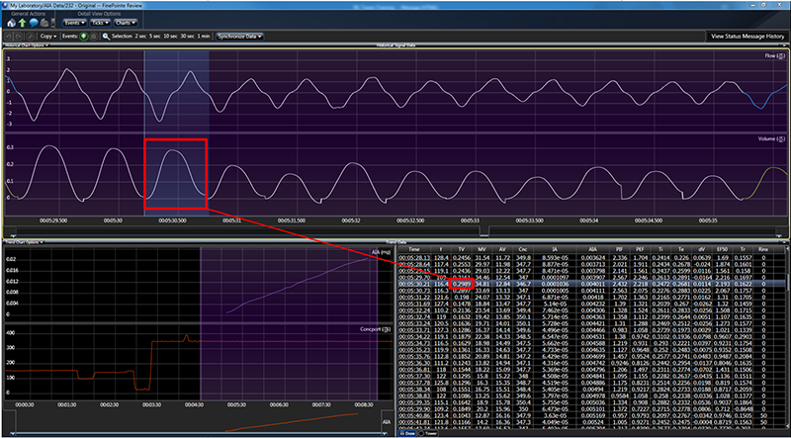Viewport: 791px width, 438px height.
Task: Click the Rinx column header
Action: coord(763,249)
